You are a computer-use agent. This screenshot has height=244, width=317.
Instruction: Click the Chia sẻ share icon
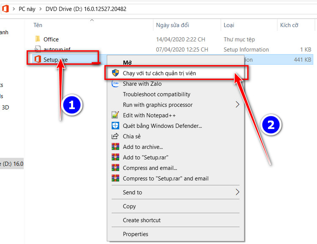point(115,136)
